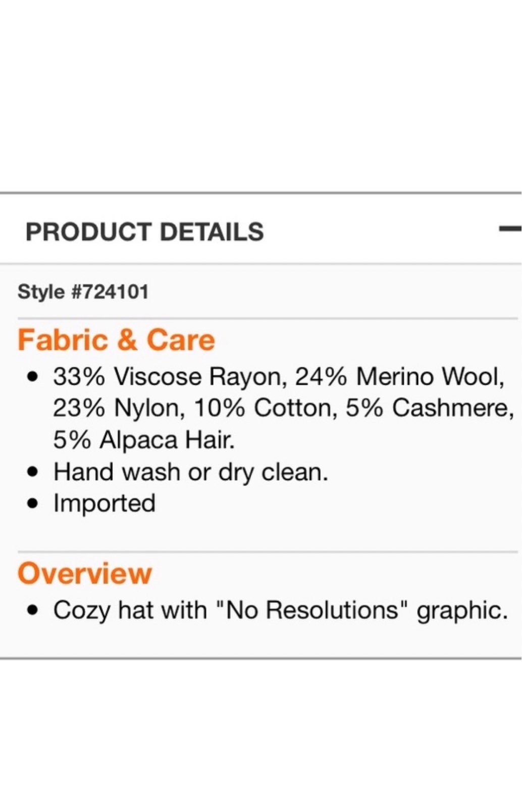Image resolution: width=522 pixels, height=807 pixels.
Task: Click the Hand wash or dry clean line
Action: pyautogui.click(x=191, y=473)
